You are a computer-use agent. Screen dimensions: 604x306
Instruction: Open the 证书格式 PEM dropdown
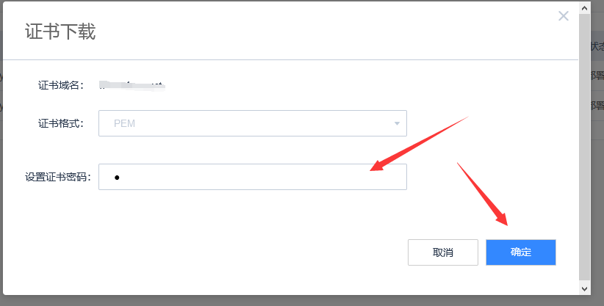tap(253, 123)
